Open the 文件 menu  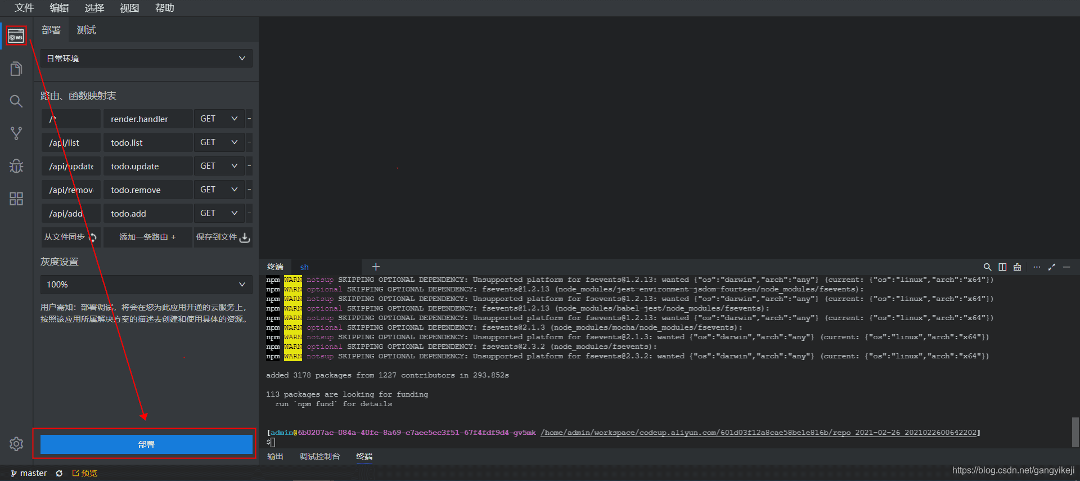point(24,8)
